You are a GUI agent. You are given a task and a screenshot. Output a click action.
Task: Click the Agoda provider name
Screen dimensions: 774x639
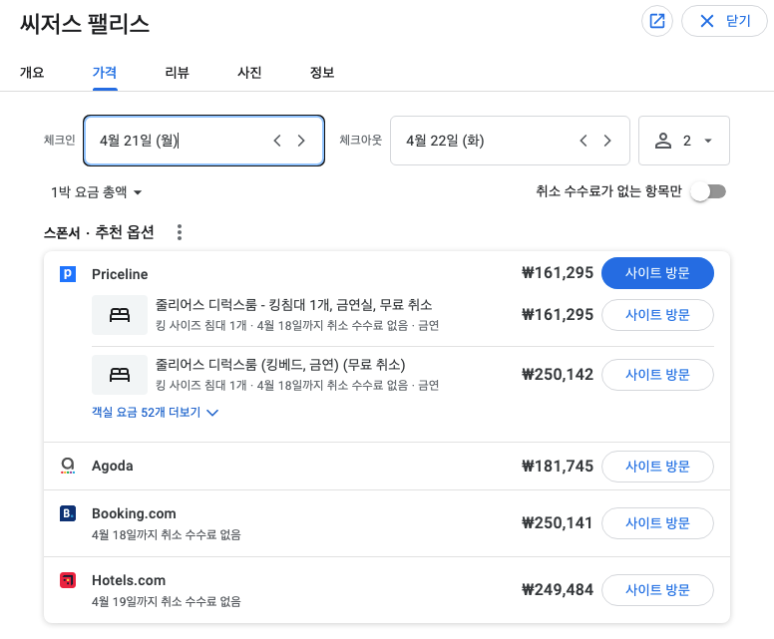(x=113, y=466)
